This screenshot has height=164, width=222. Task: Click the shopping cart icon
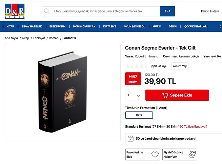[165, 95]
